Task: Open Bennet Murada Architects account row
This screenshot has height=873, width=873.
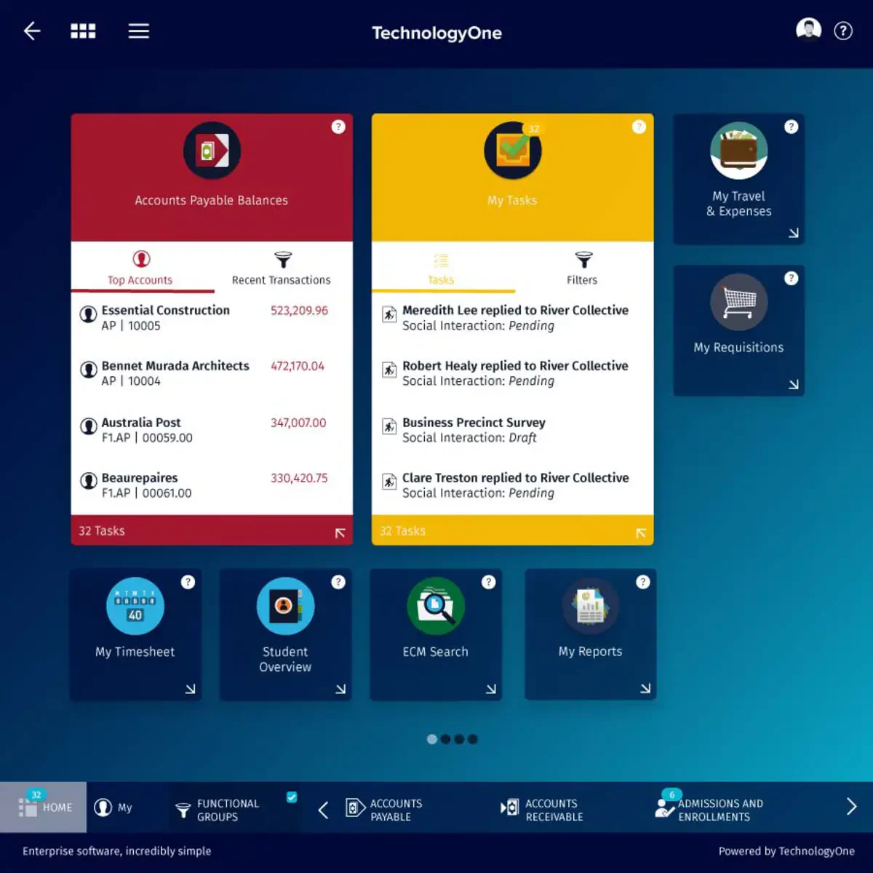Action: pyautogui.click(x=212, y=373)
